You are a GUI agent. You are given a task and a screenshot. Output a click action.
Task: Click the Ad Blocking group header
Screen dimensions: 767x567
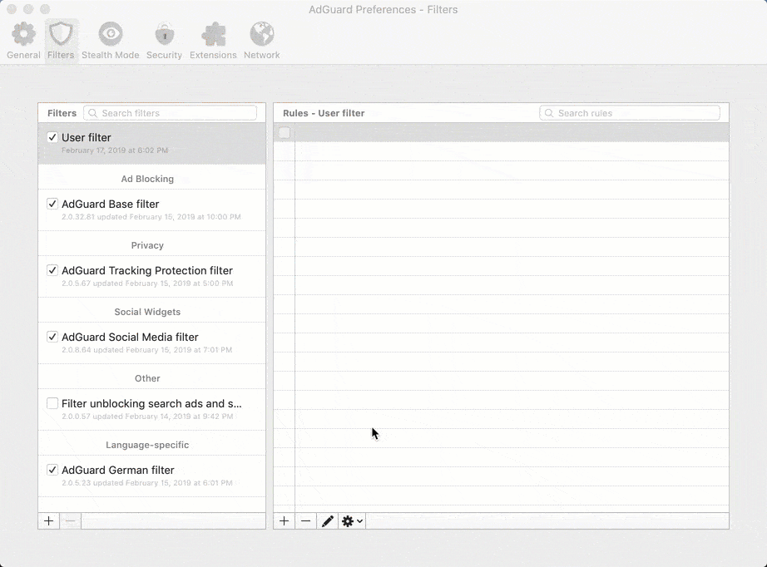point(147,179)
